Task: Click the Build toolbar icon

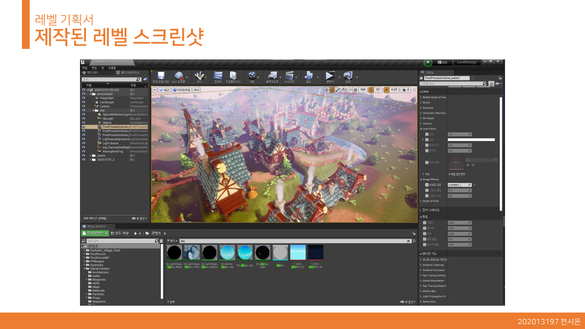Action: coord(308,75)
